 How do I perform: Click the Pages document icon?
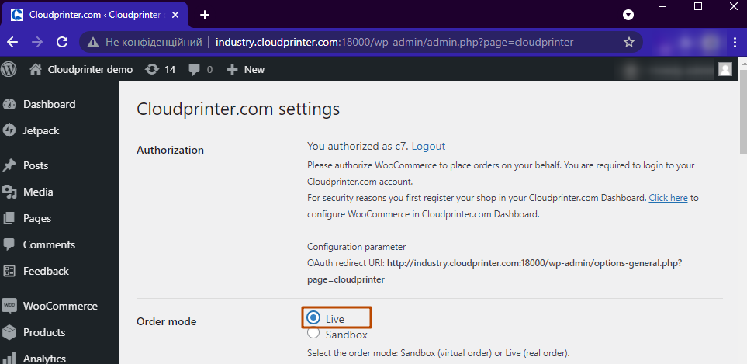coord(9,218)
